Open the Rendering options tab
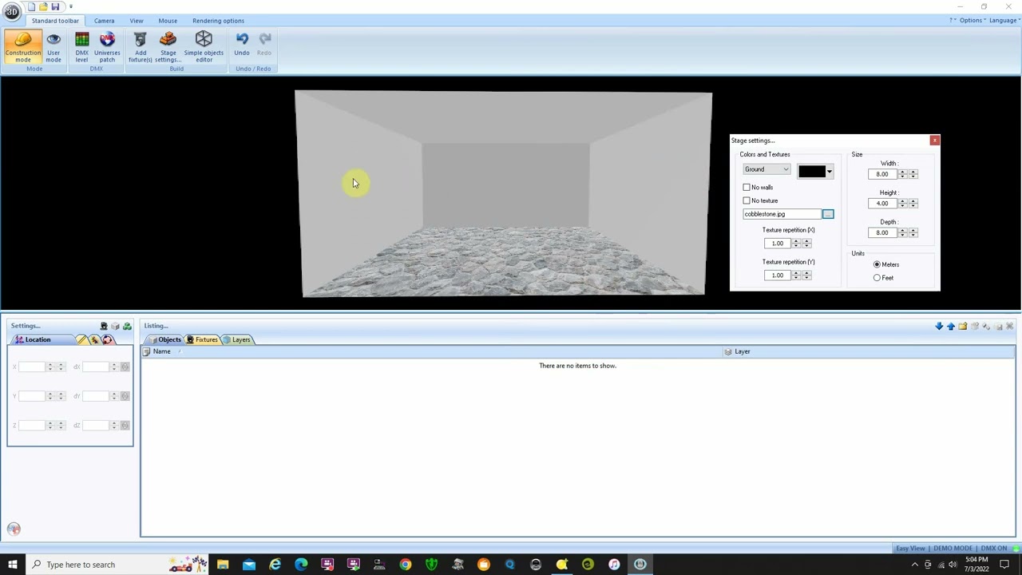1022x575 pixels. [218, 21]
